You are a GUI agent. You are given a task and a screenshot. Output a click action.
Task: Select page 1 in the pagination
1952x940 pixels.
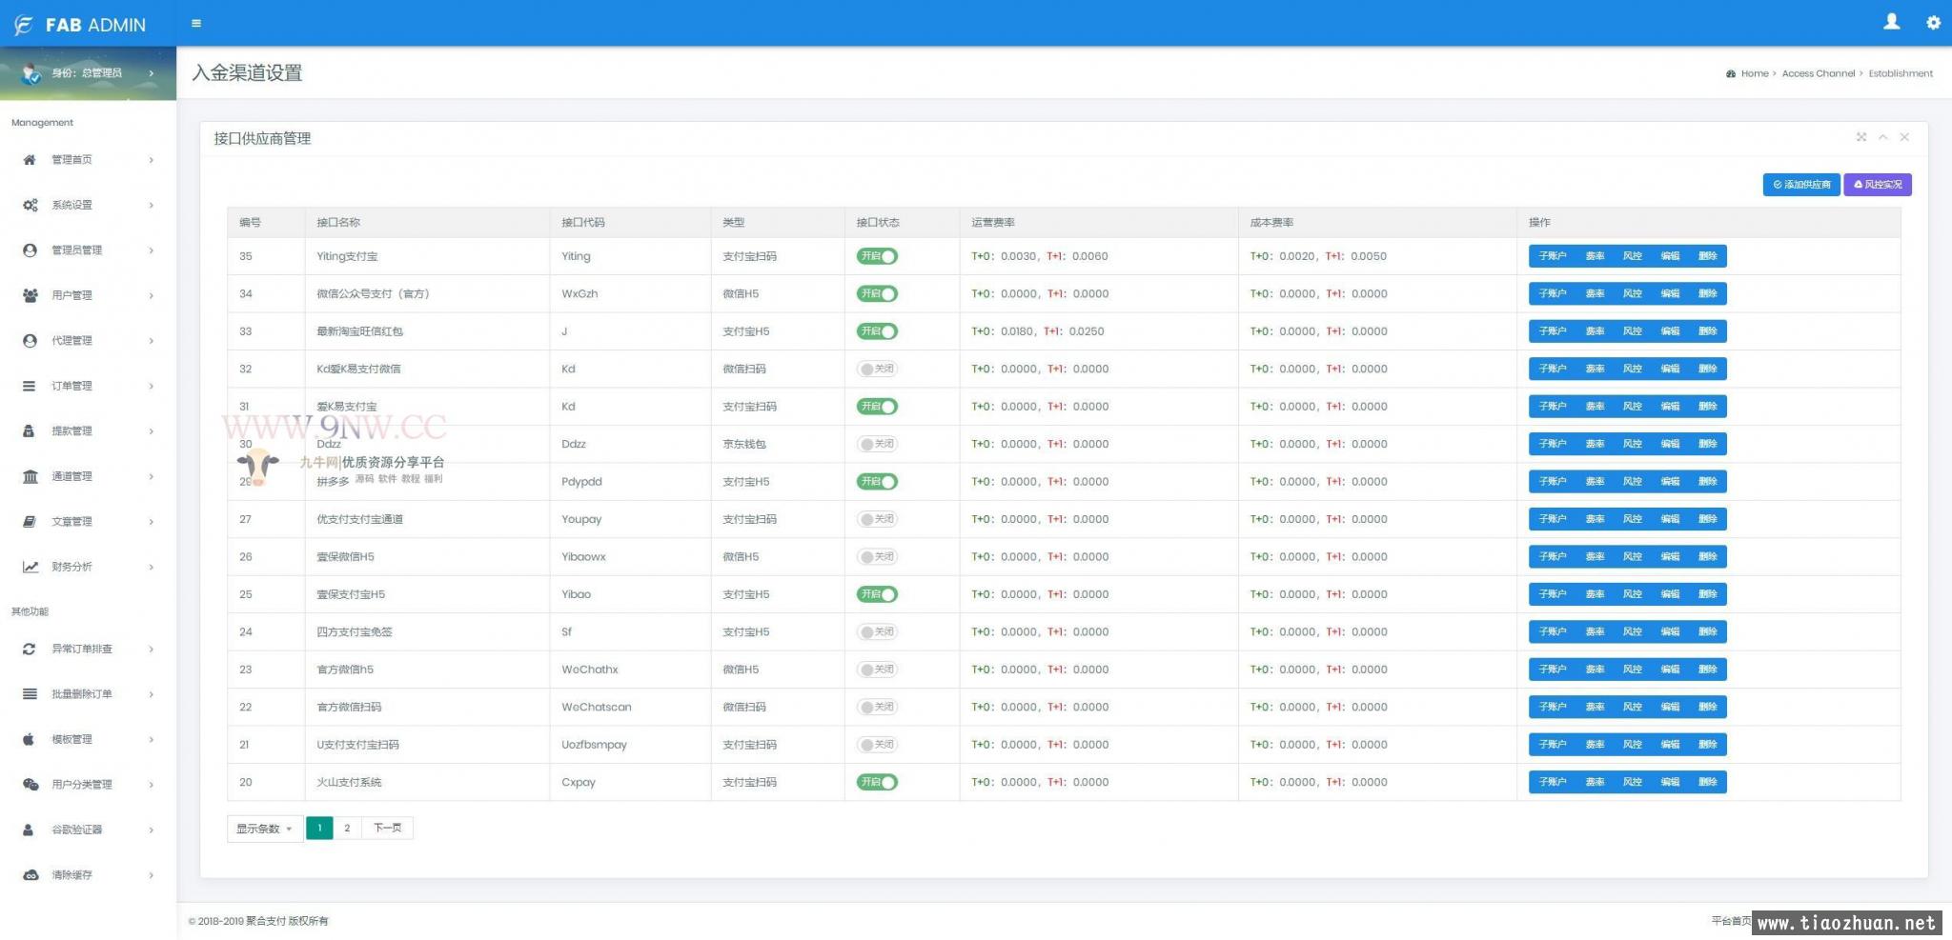coord(319,828)
